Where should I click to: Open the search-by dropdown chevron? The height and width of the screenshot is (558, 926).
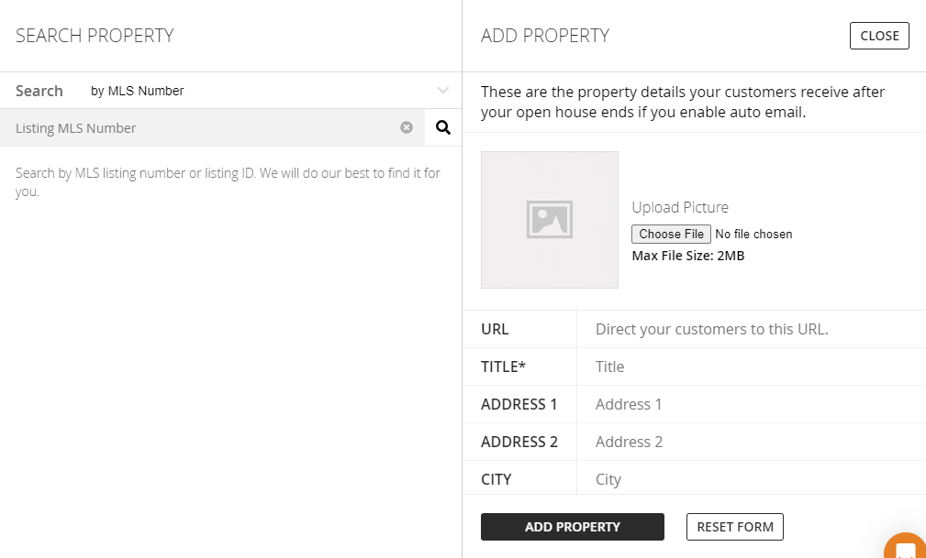tap(443, 90)
